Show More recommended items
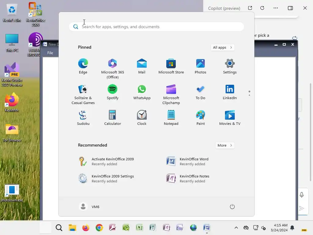This screenshot has width=313, height=235. 225,145
